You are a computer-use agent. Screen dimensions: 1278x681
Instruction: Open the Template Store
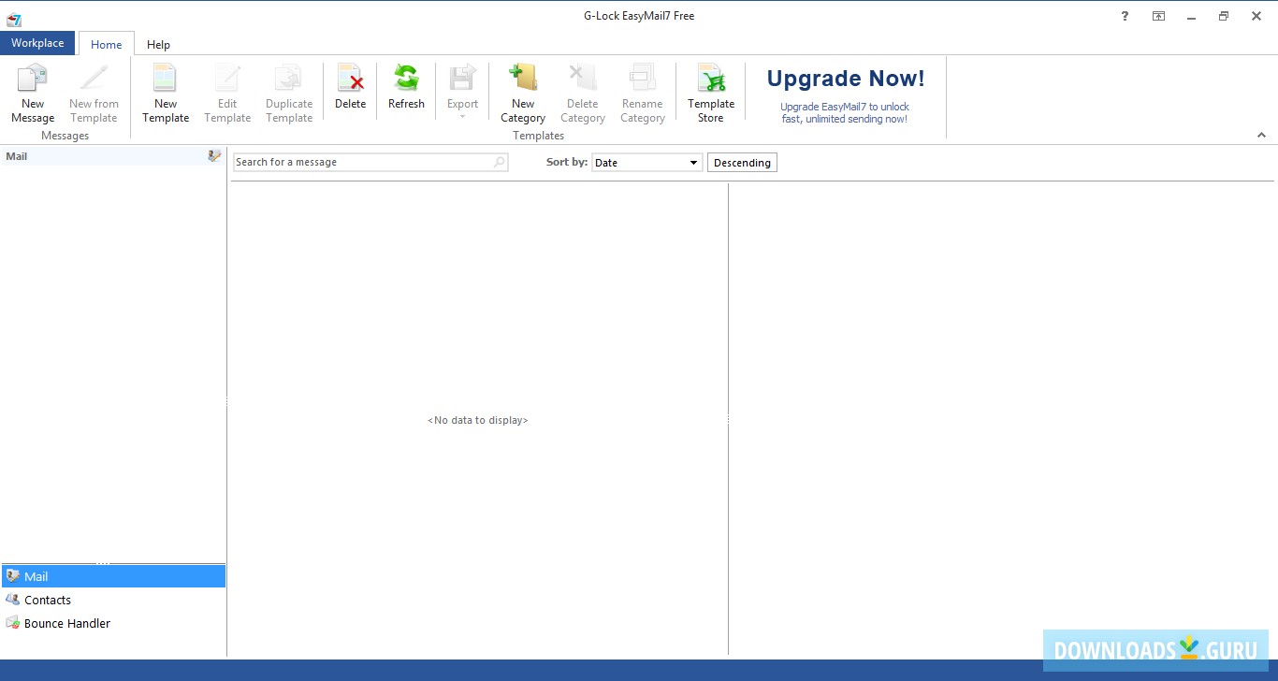(711, 94)
